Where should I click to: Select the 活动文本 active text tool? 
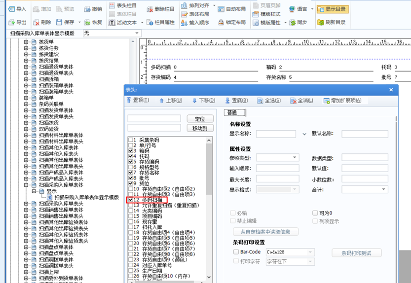tap(123, 23)
